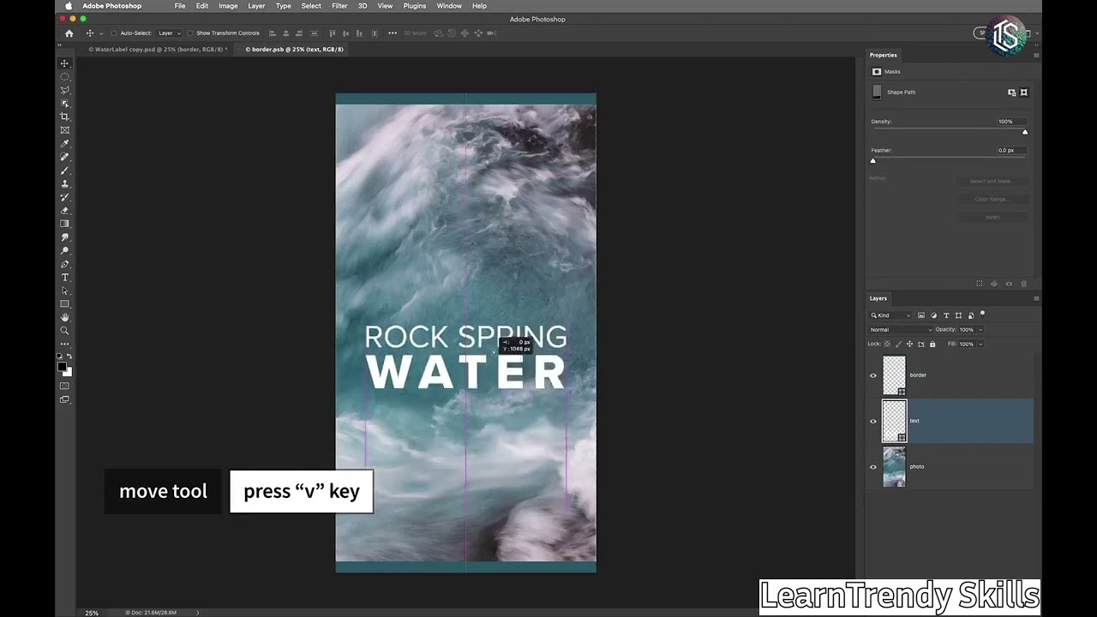Select the Eyedropper tool
This screenshot has height=617, width=1097.
point(64,144)
